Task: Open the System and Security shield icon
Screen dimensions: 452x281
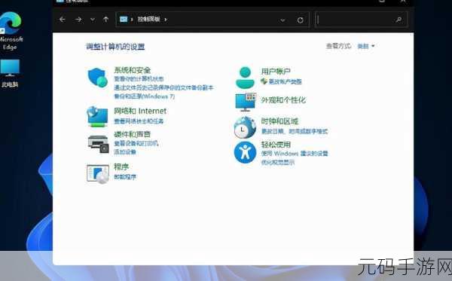Action: click(x=98, y=78)
